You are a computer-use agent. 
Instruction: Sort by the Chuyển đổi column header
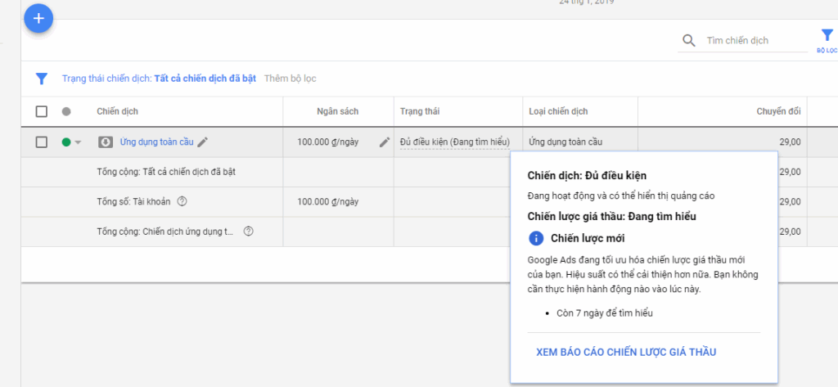779,112
